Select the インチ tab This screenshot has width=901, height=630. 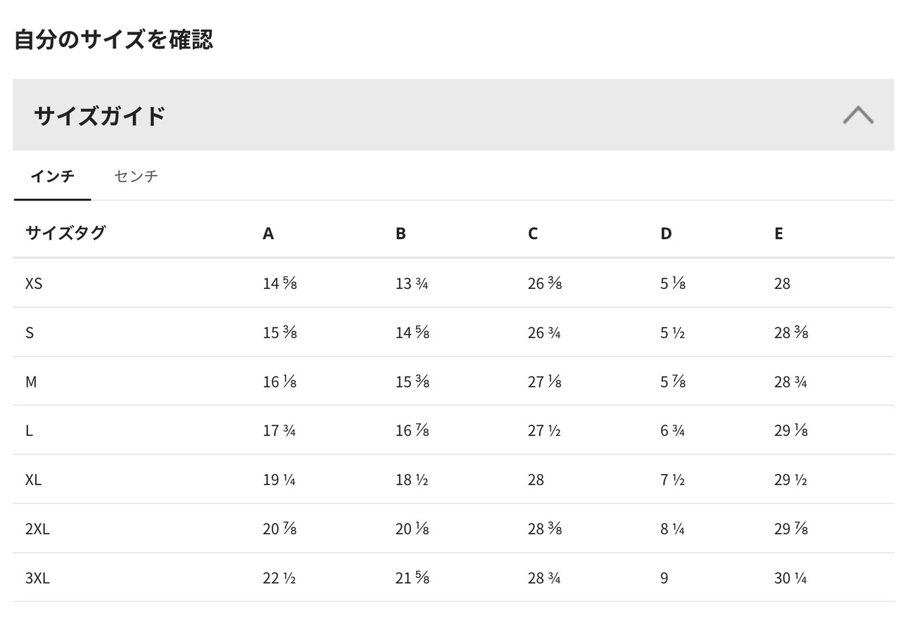click(52, 176)
